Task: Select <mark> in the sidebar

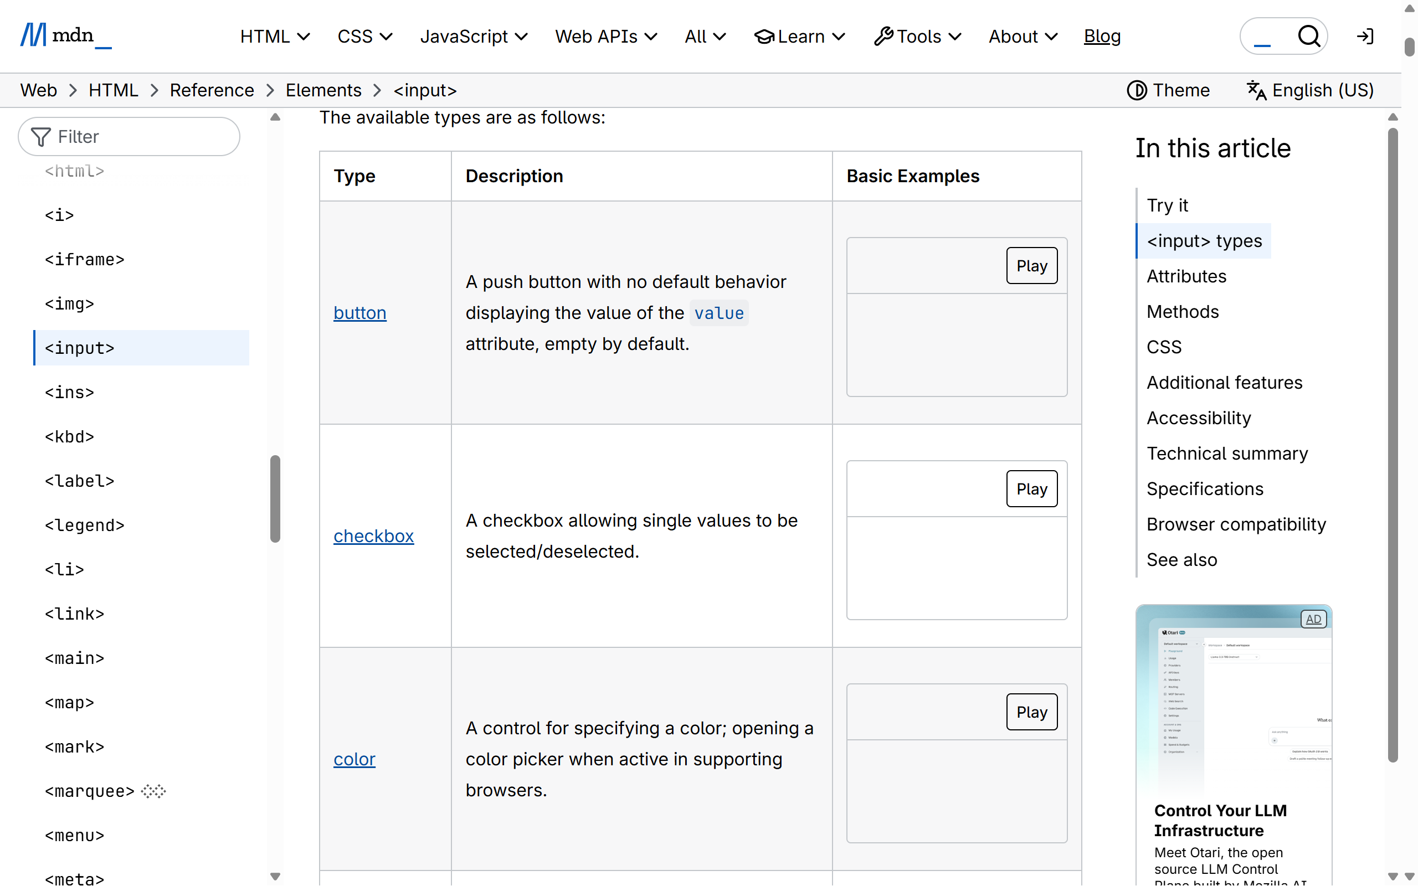Action: tap(141, 747)
